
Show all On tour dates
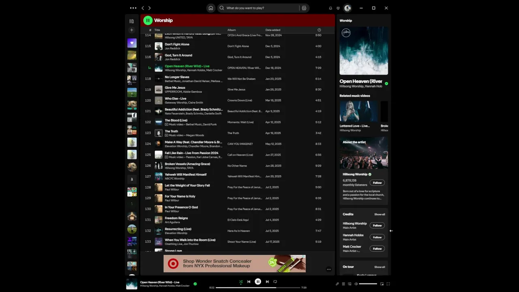click(380, 267)
